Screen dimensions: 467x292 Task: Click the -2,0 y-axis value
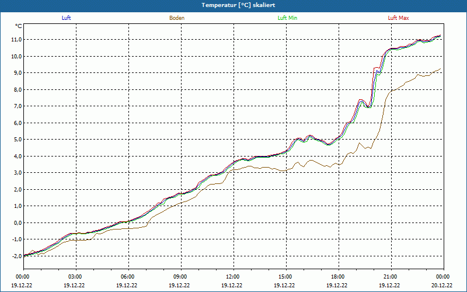(x=16, y=256)
